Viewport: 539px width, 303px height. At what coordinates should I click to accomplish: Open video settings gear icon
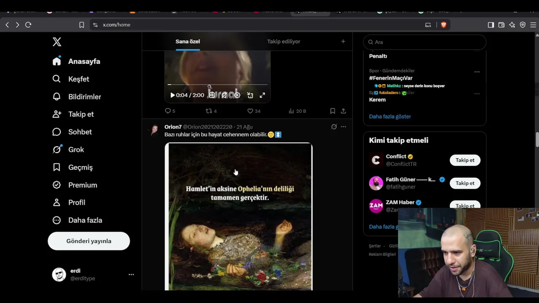pos(237,95)
